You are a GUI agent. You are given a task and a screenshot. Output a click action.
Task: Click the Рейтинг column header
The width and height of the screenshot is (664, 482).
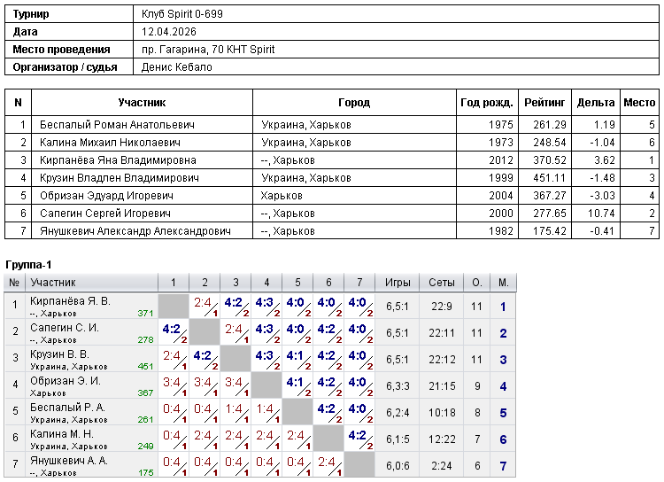(544, 102)
